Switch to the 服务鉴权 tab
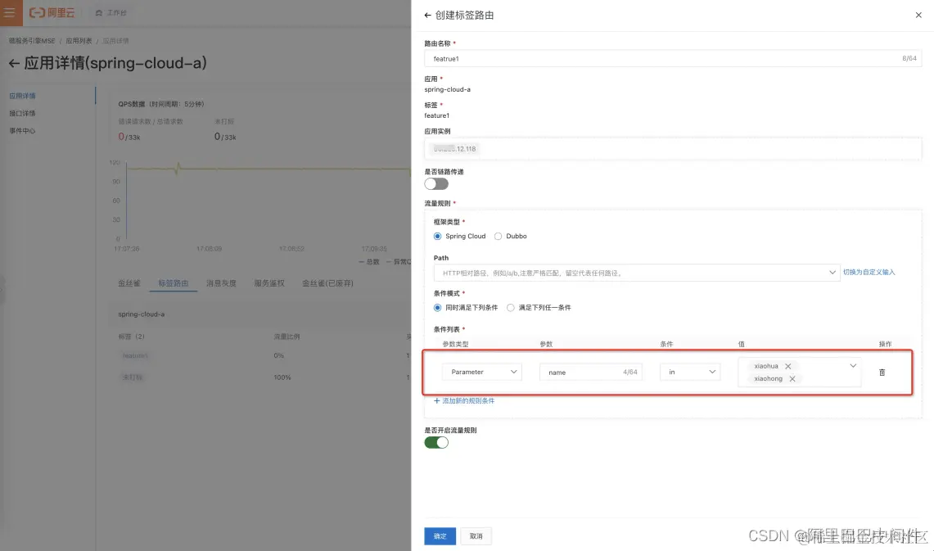Screen dimensions: 934x551 pos(269,283)
